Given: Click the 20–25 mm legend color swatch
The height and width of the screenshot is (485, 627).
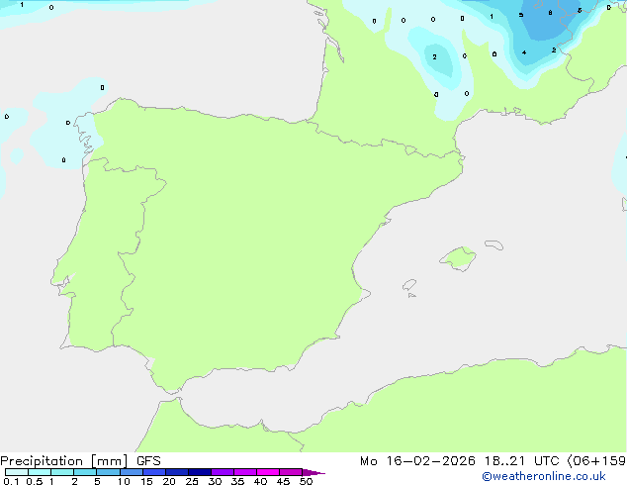Looking at the screenshot, I should (x=177, y=472).
